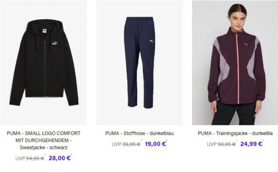Click the white Puma logo on hoodie
This screenshot has width=278, height=172.
click(55, 43)
